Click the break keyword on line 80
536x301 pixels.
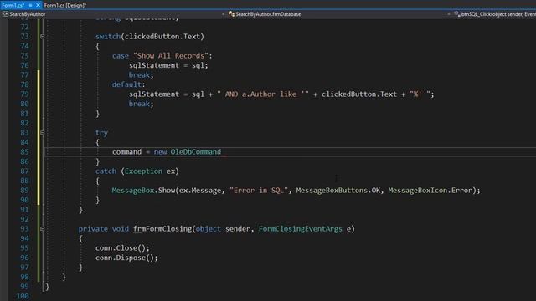click(x=140, y=104)
